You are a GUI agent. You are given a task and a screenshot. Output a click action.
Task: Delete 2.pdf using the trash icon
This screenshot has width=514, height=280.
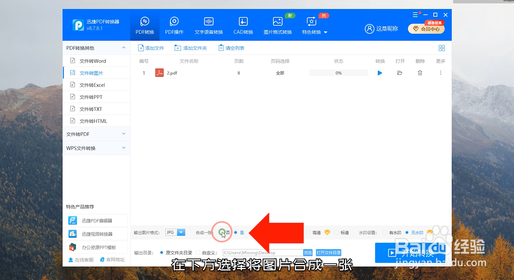click(420, 73)
